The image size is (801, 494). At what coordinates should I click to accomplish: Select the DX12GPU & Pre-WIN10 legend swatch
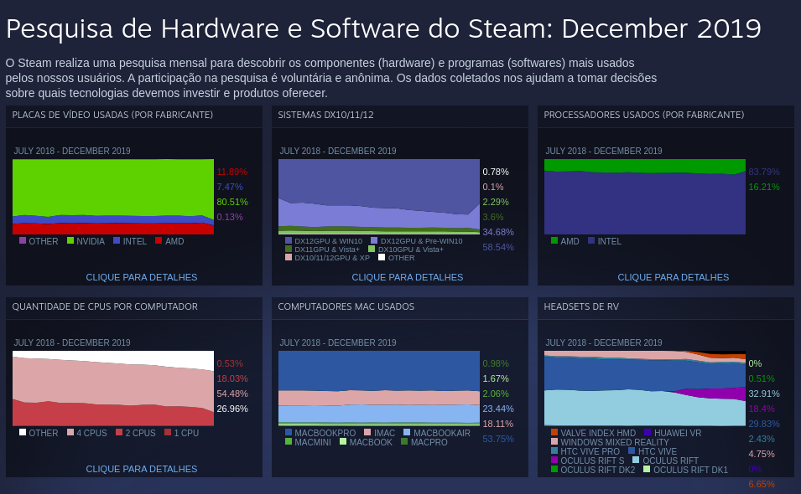[x=374, y=240]
